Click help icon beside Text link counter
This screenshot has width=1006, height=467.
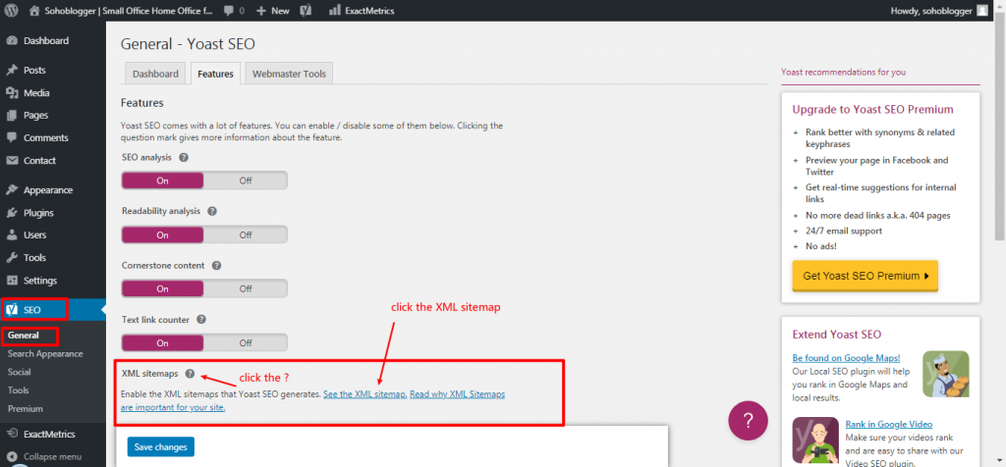coord(200,319)
